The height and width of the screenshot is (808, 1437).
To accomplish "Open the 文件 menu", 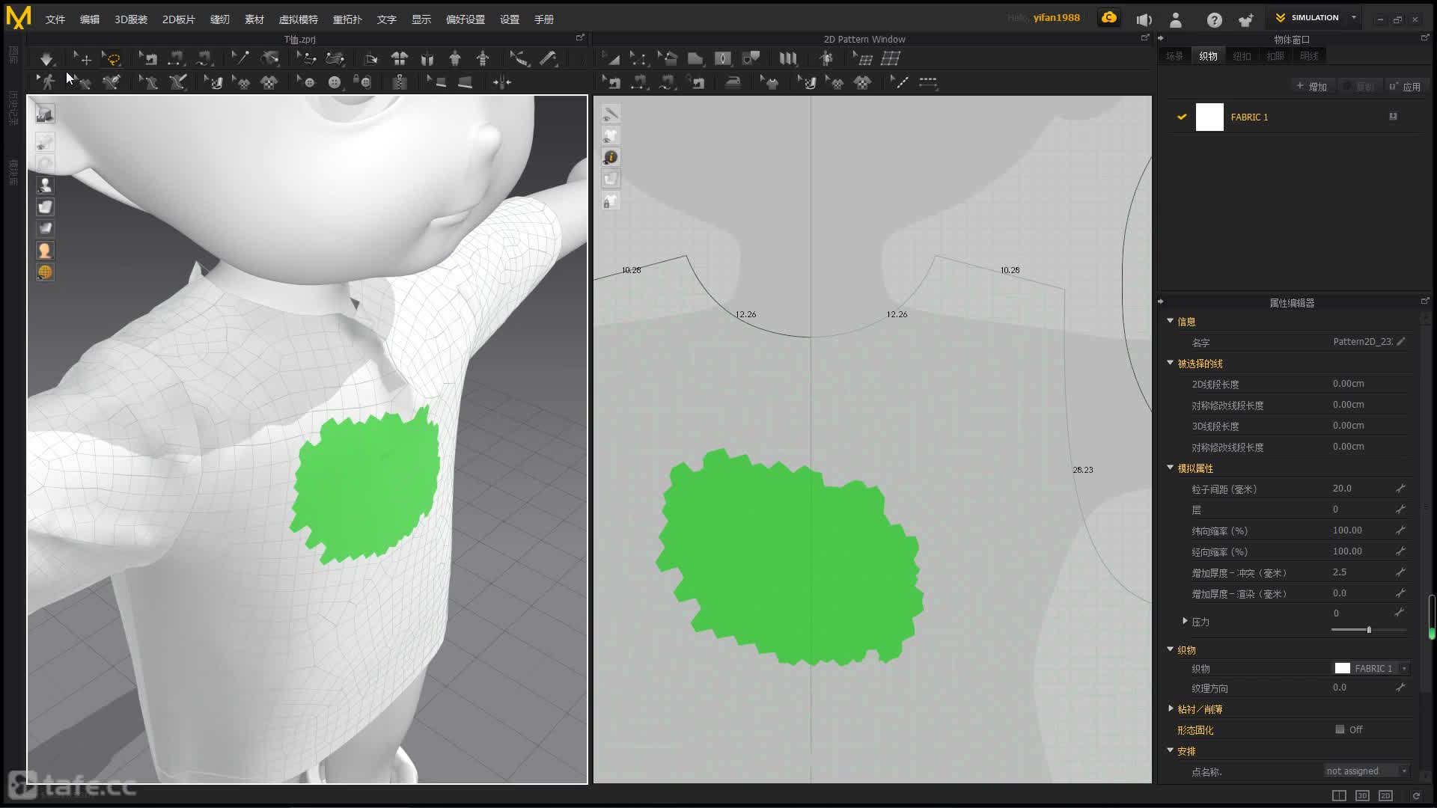I will [x=55, y=19].
